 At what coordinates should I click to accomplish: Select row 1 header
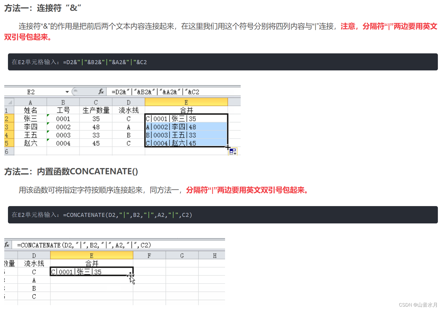pos(9,110)
